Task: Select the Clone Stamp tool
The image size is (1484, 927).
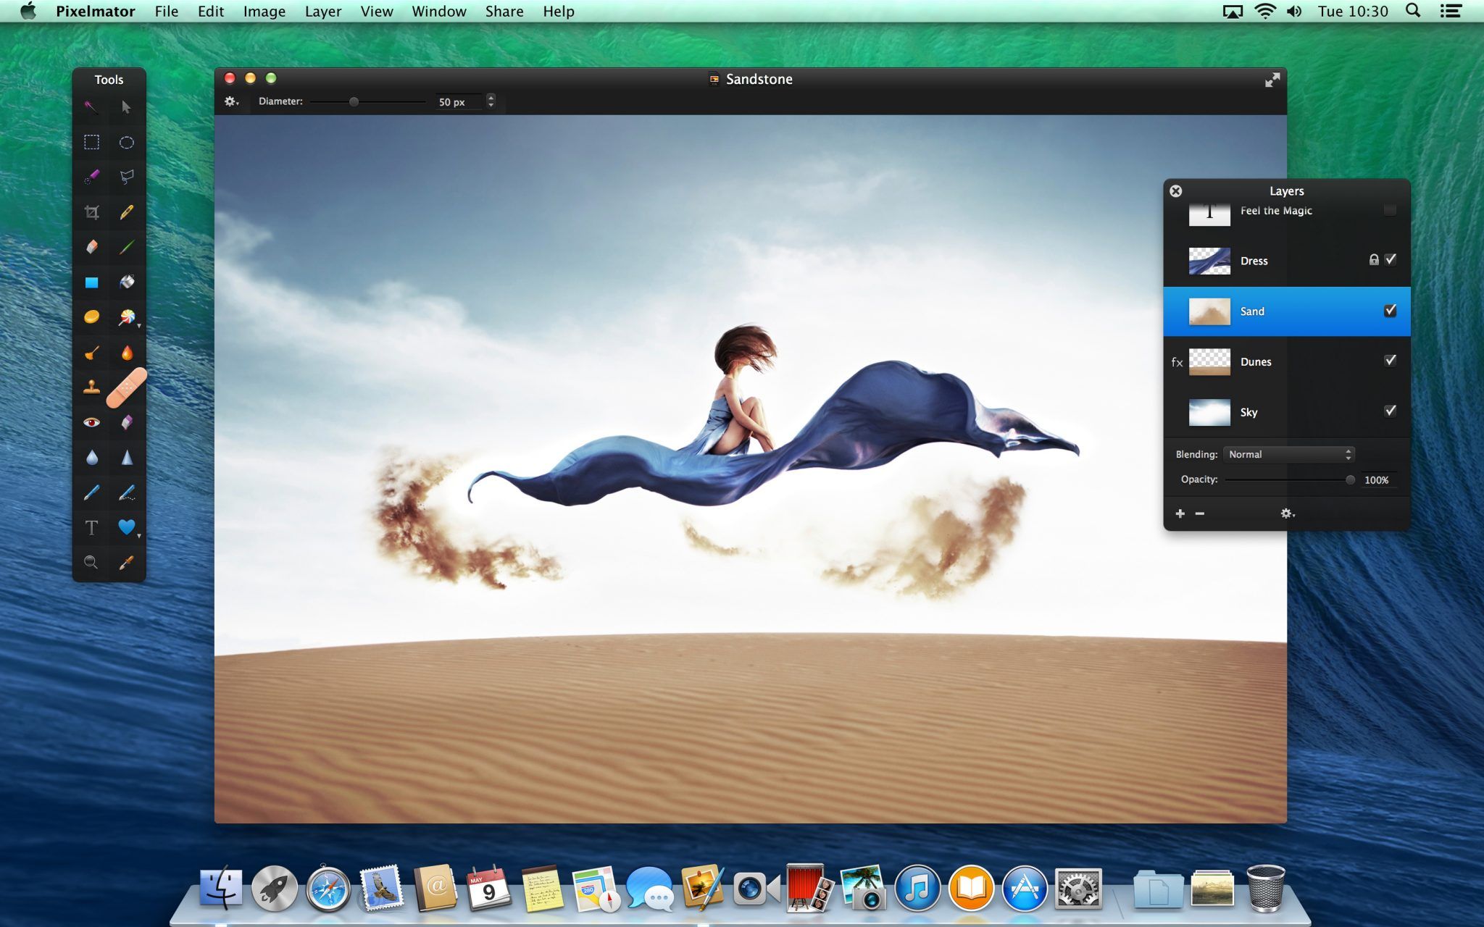Action: pyautogui.click(x=91, y=388)
